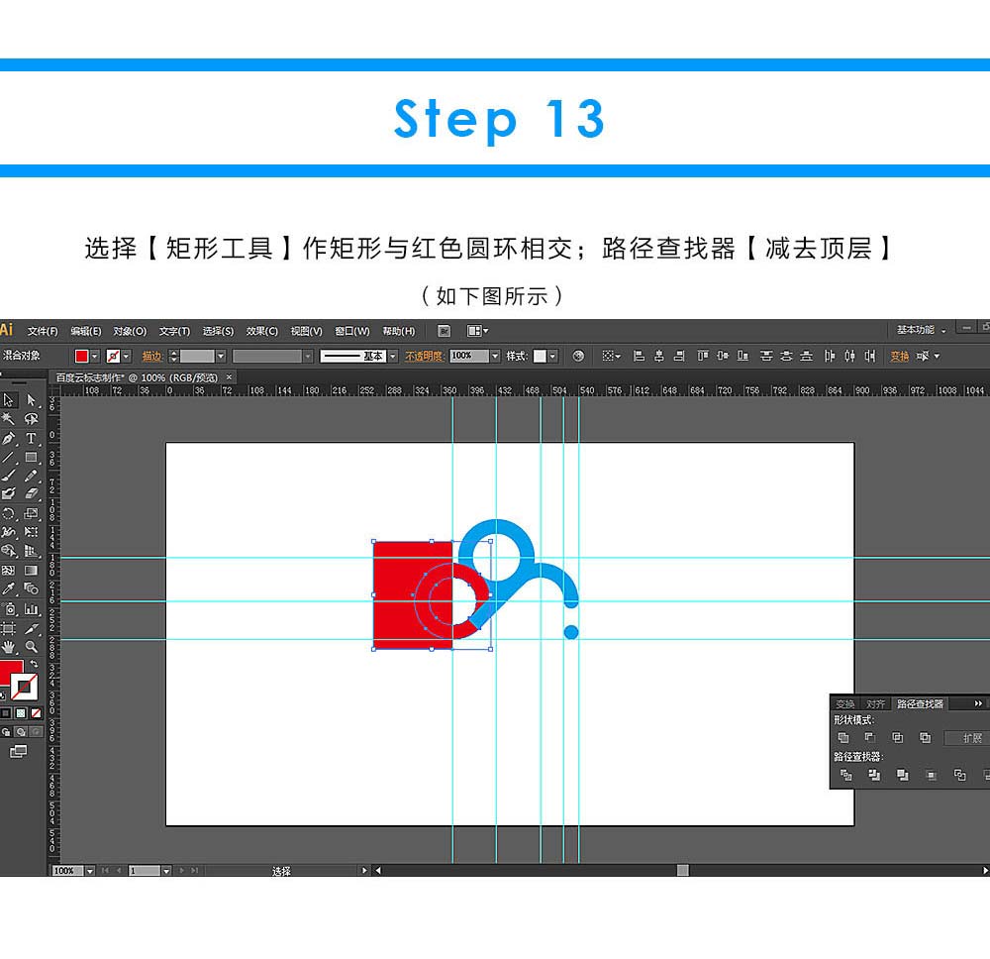990x959 pixels.
Task: Open 基本功能 workspace switcher
Action: click(x=921, y=330)
